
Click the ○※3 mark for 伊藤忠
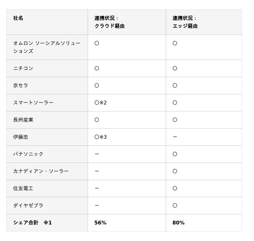101,137
